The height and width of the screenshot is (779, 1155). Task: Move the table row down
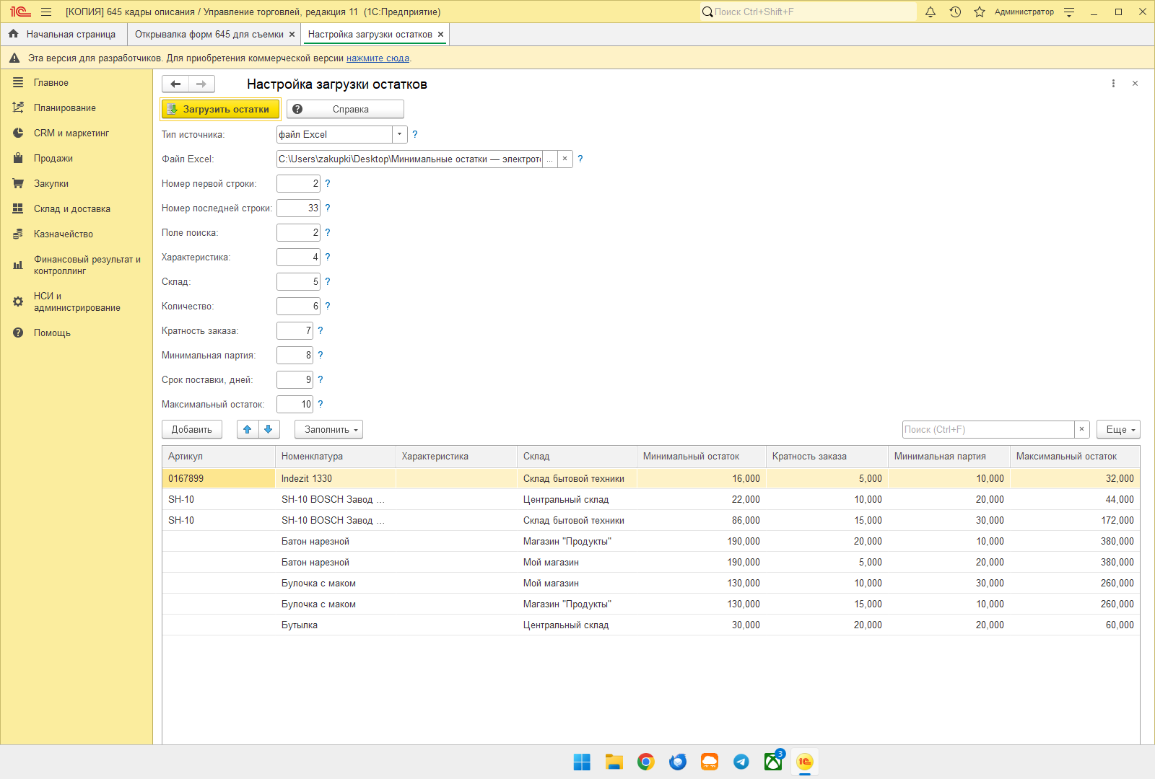[269, 429]
